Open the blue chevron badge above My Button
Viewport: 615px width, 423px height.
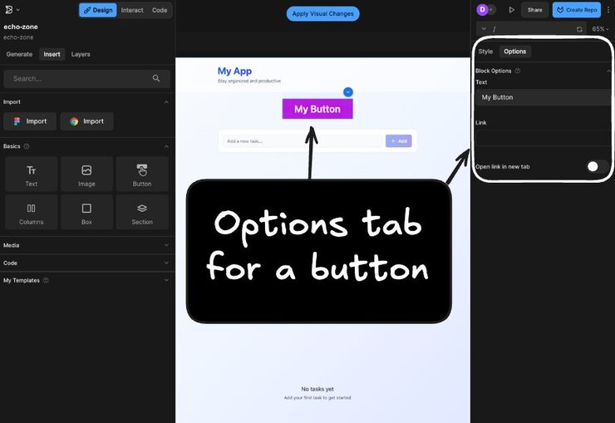[x=348, y=91]
